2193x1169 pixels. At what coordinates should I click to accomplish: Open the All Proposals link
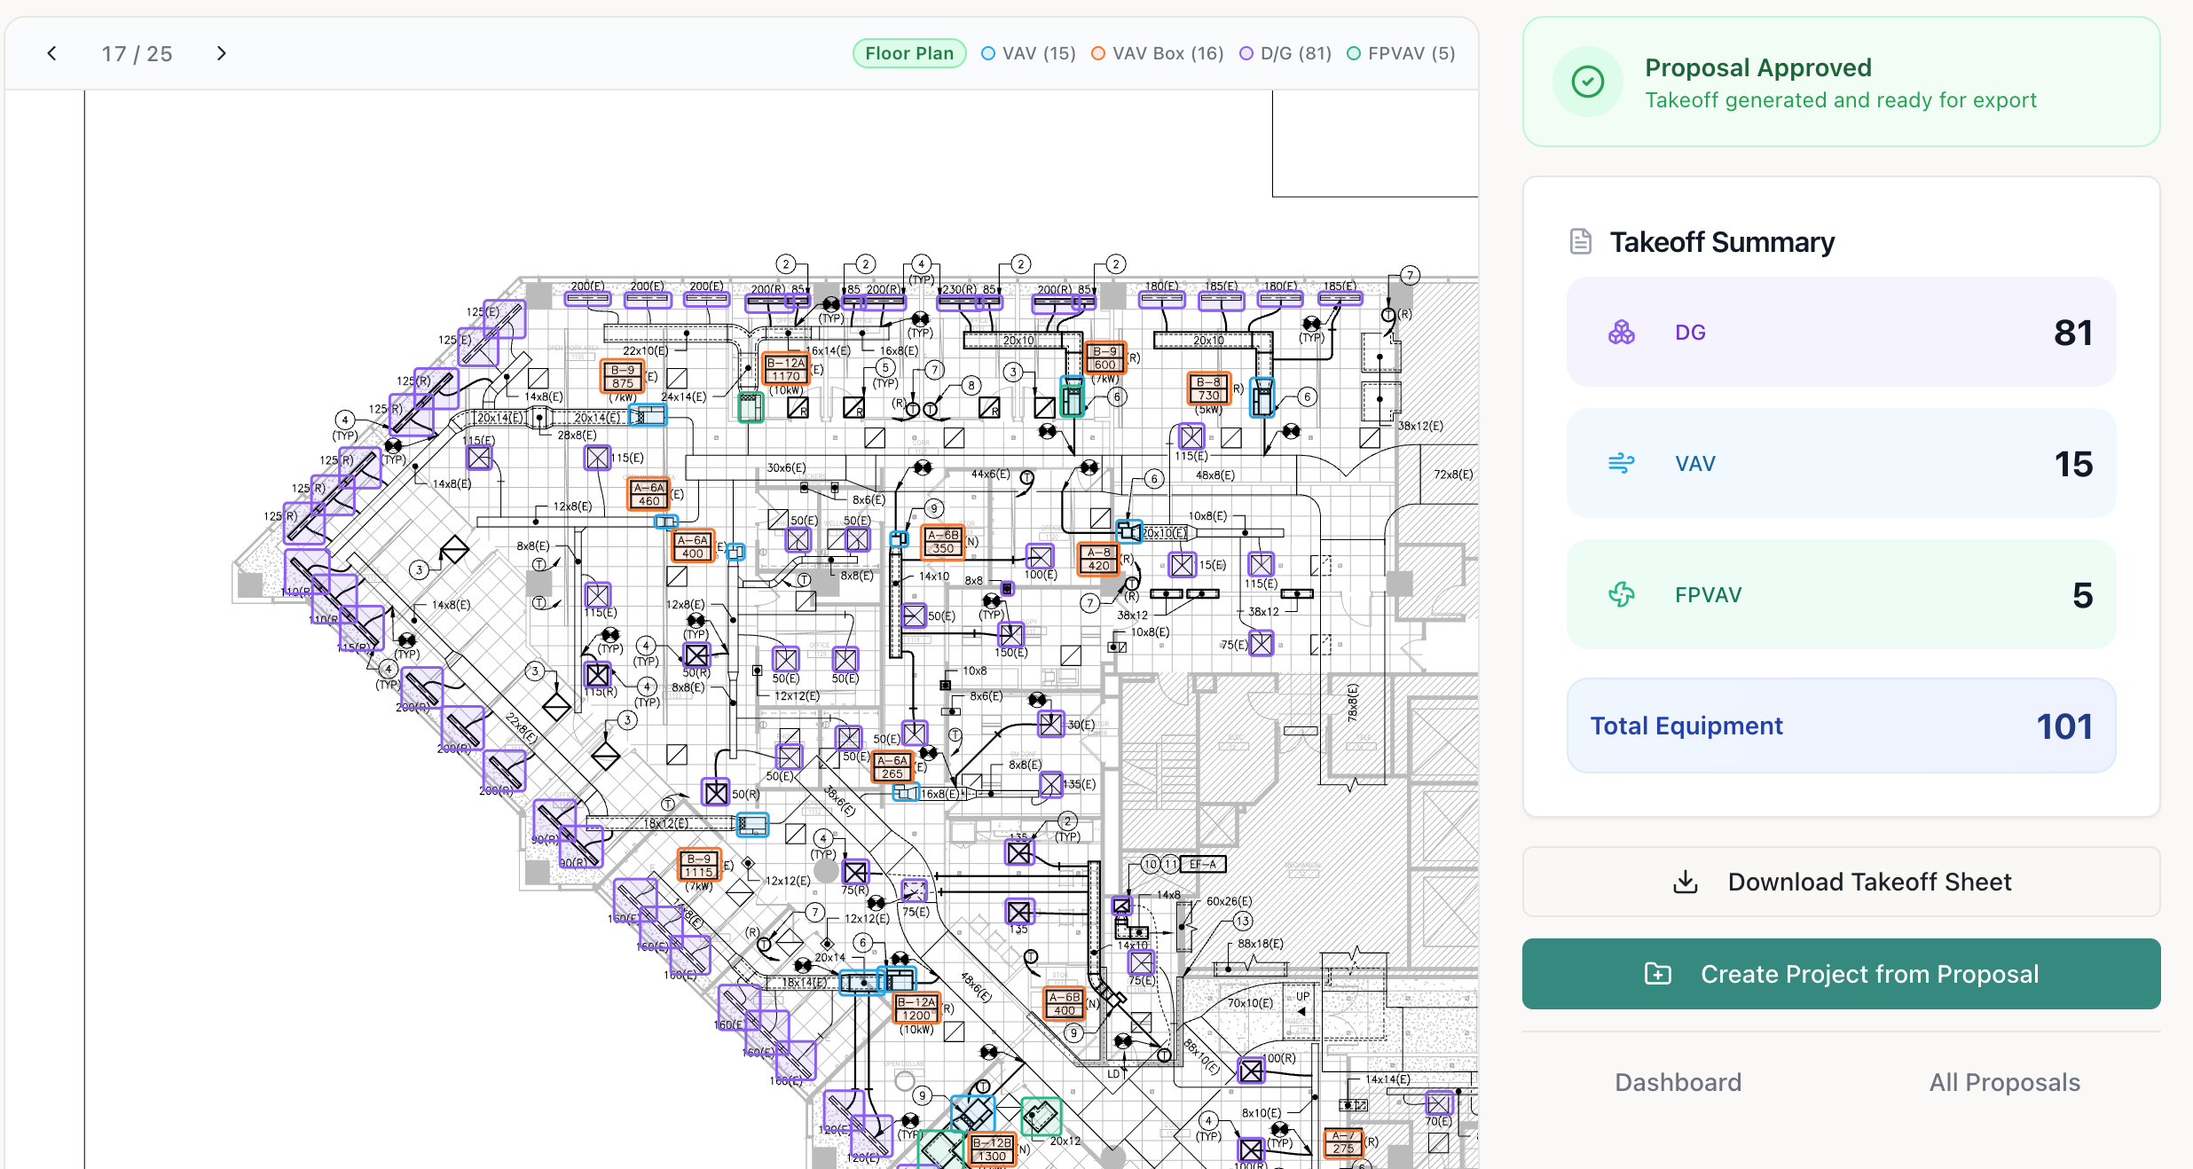[x=2004, y=1082]
